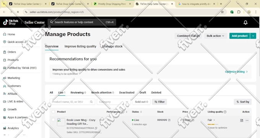Screen dimensions: 260x138
Task: Sort table by Price column
Action: pyautogui.click(x=190, y=112)
